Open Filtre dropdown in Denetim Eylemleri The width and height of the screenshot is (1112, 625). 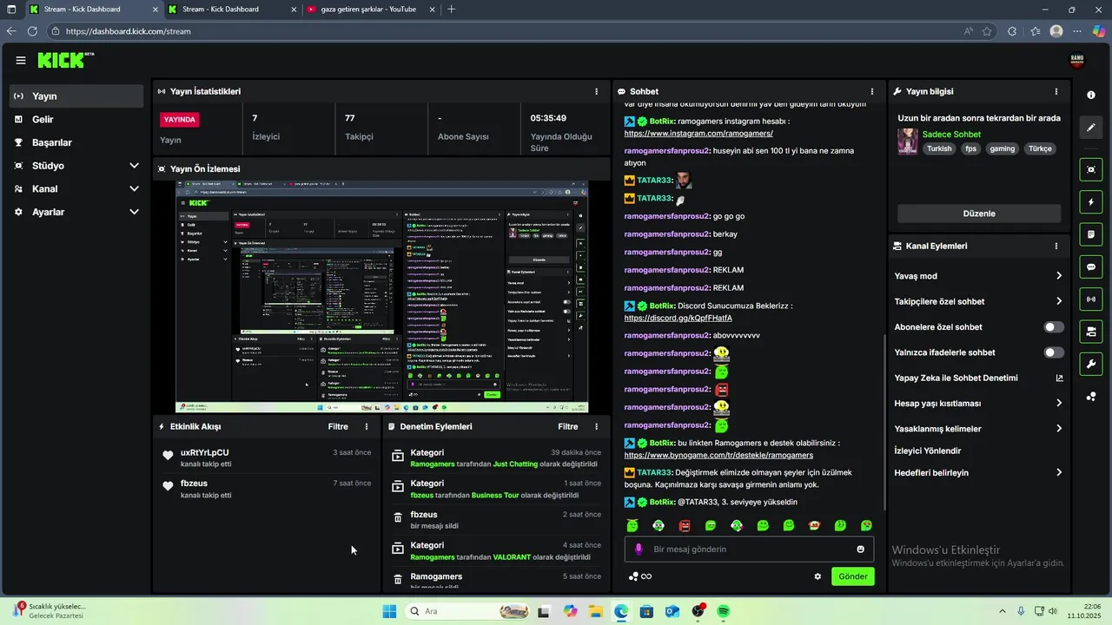point(567,426)
